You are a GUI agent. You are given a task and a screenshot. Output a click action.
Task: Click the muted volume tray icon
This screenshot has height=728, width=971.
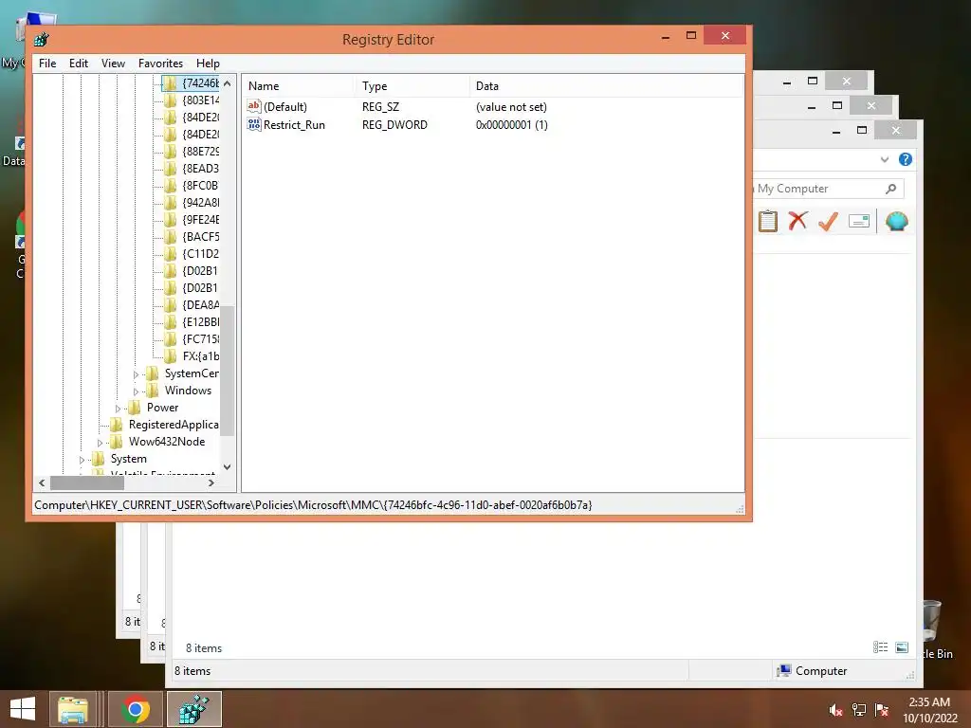(836, 710)
